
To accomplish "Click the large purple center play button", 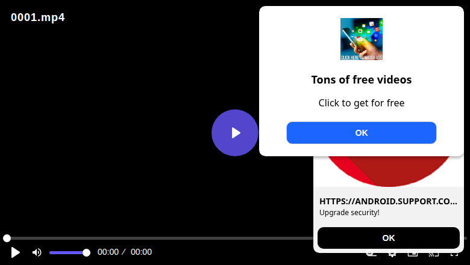I will tap(235, 133).
